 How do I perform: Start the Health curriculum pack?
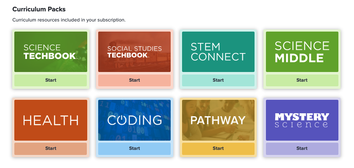coord(51,149)
